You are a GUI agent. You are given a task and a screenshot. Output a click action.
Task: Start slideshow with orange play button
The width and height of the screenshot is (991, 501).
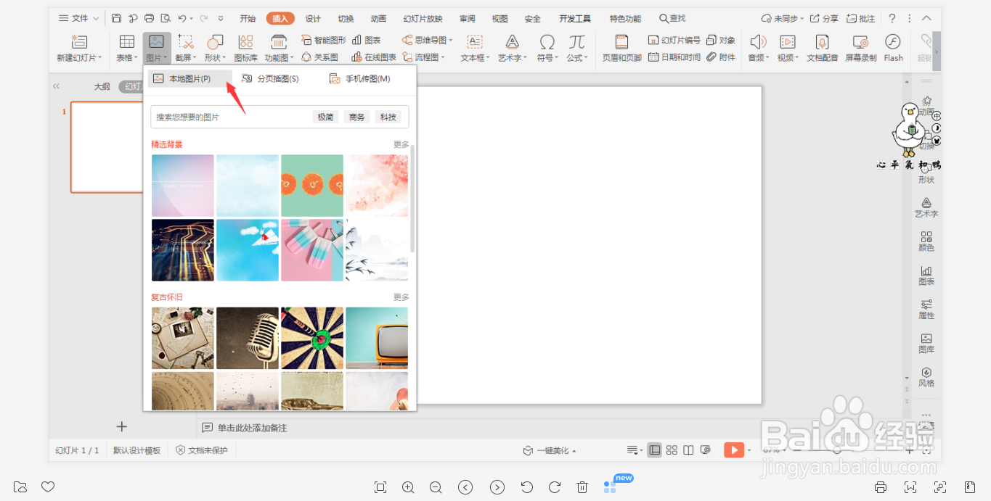click(734, 450)
